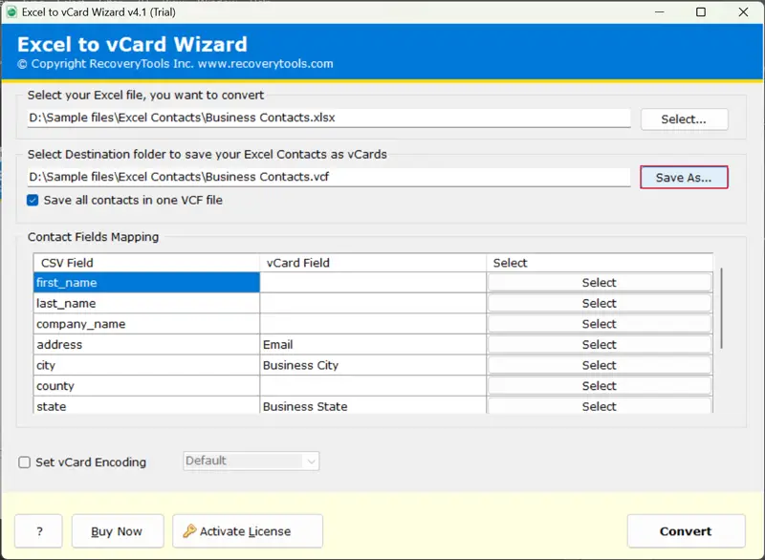Close the Excel to vCard Wizard window
This screenshot has width=765, height=560.
click(x=744, y=12)
